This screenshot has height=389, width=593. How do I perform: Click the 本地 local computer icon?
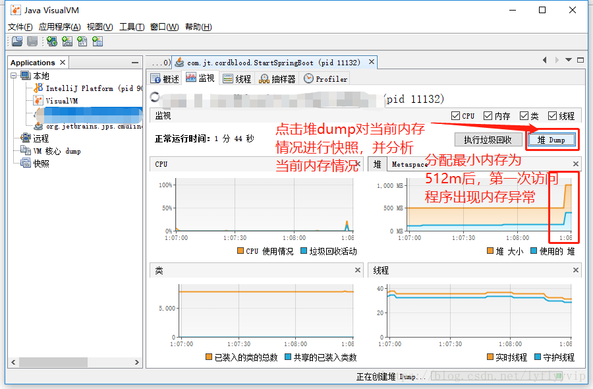[x=26, y=75]
